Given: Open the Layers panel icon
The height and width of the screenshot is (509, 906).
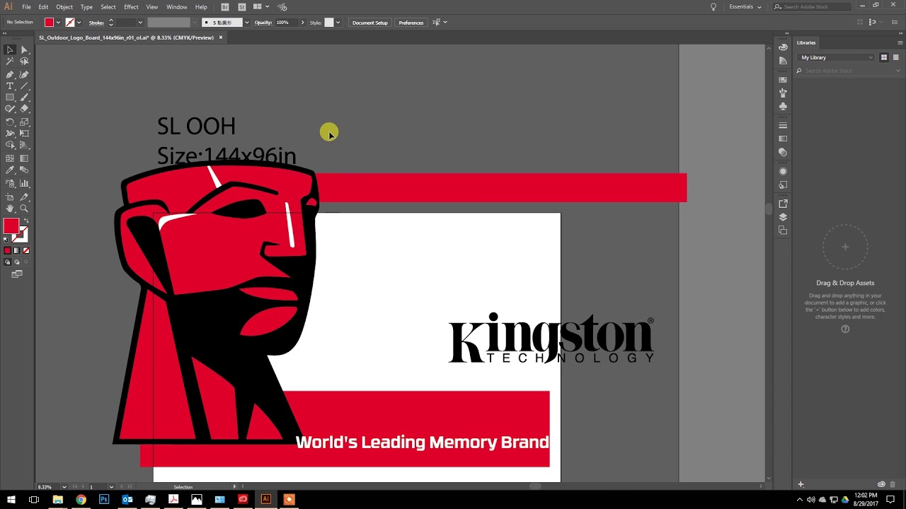Looking at the screenshot, I should tap(783, 217).
